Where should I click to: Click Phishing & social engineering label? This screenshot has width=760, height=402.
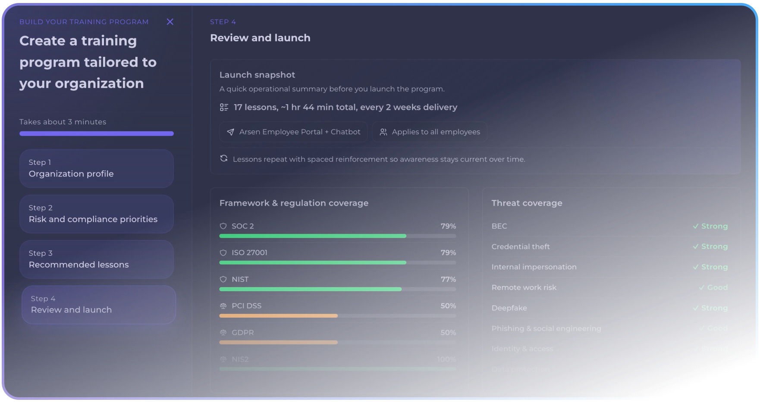click(546, 328)
